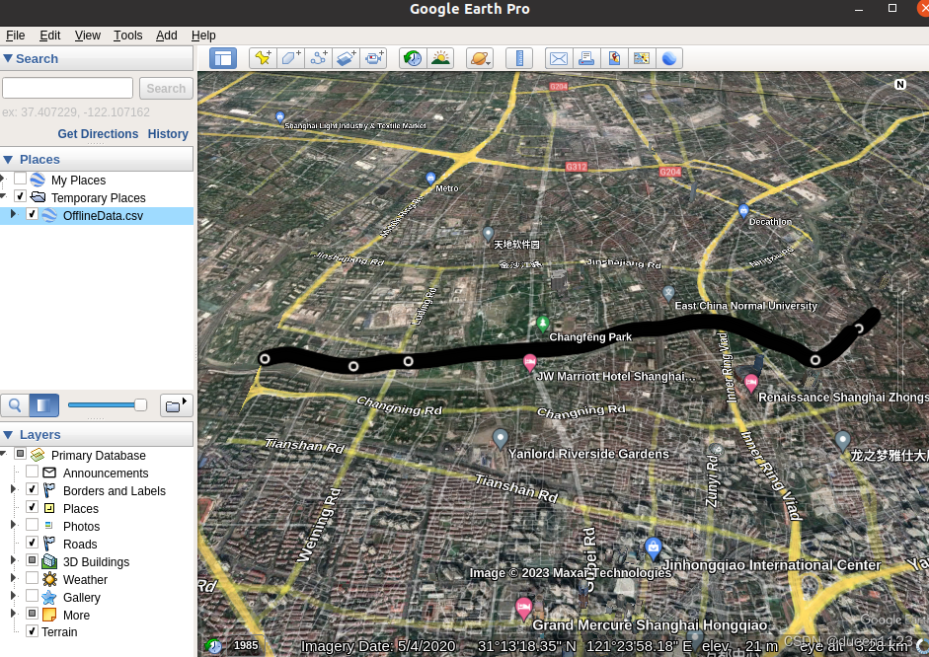The height and width of the screenshot is (657, 929).
Task: Toggle sunlight across the landscape icon
Action: coord(440,58)
